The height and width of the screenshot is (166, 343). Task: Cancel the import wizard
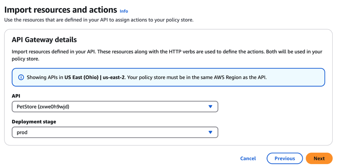pos(248,158)
